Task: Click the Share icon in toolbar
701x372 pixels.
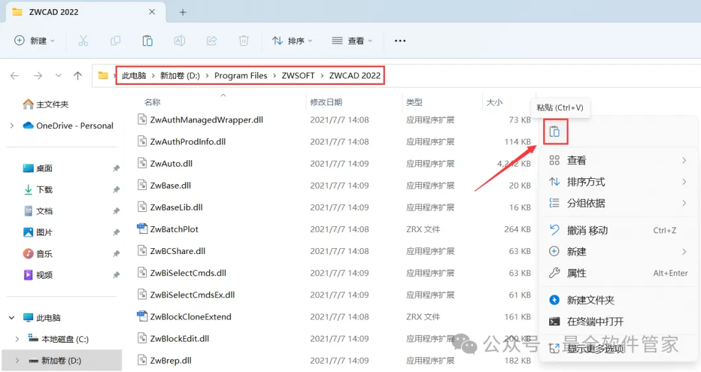Action: coord(212,41)
